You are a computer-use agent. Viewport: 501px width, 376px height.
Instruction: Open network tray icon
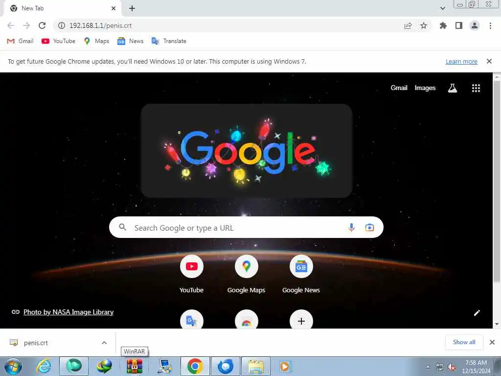440,367
